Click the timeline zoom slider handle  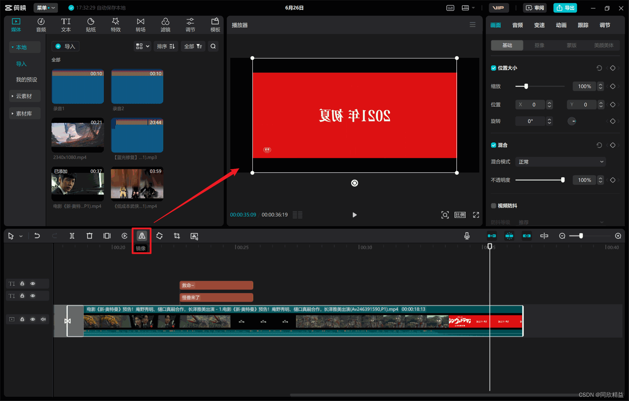581,236
